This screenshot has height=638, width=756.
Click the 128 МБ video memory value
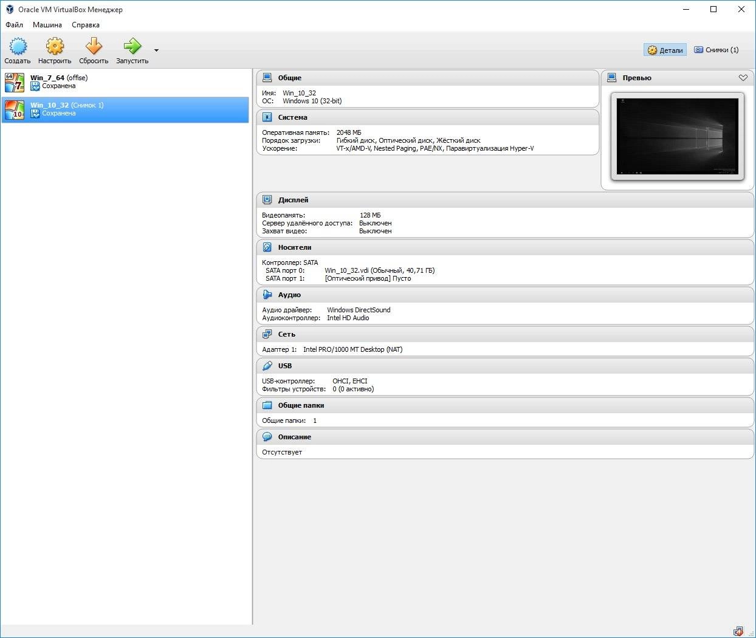[370, 215]
